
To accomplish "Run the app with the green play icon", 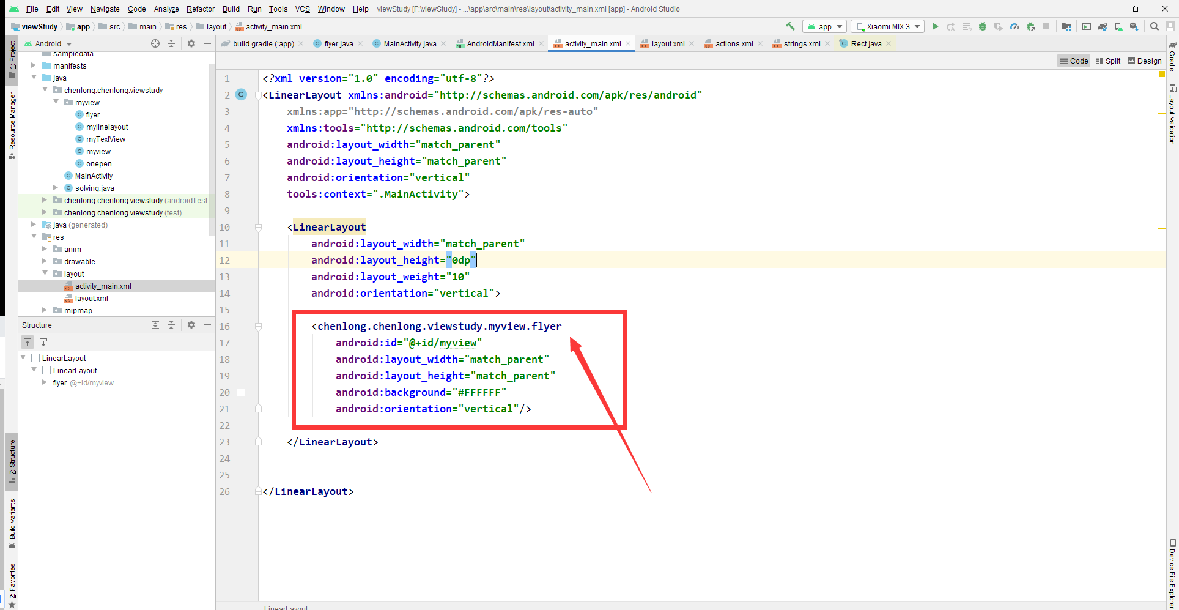I will click(x=935, y=26).
